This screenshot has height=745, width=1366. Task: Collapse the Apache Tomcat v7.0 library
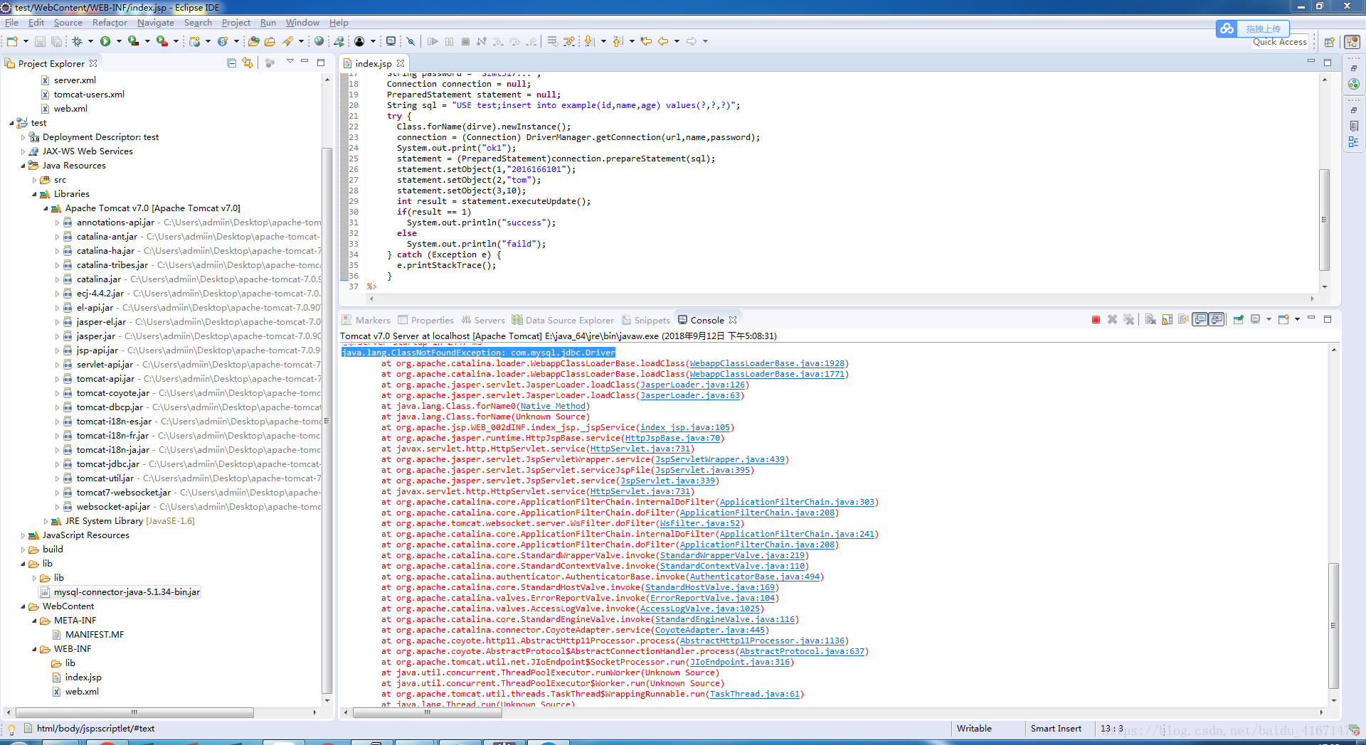pyautogui.click(x=46, y=208)
